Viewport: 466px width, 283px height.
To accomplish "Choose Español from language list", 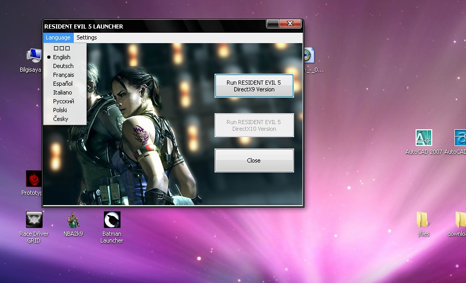I will tap(65, 84).
